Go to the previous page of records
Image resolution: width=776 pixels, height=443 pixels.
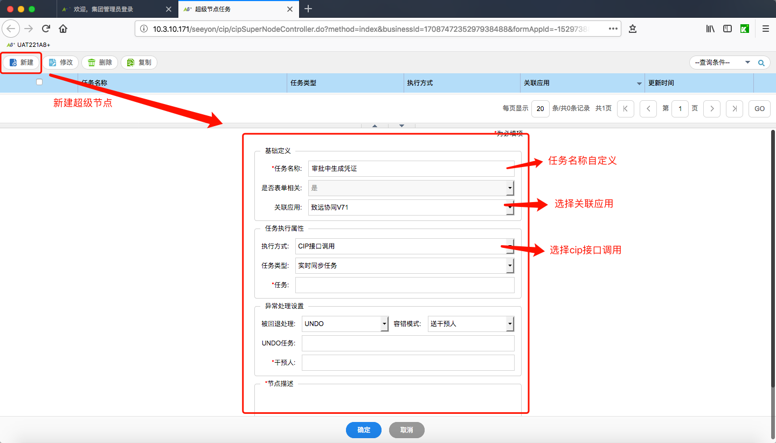pyautogui.click(x=648, y=108)
